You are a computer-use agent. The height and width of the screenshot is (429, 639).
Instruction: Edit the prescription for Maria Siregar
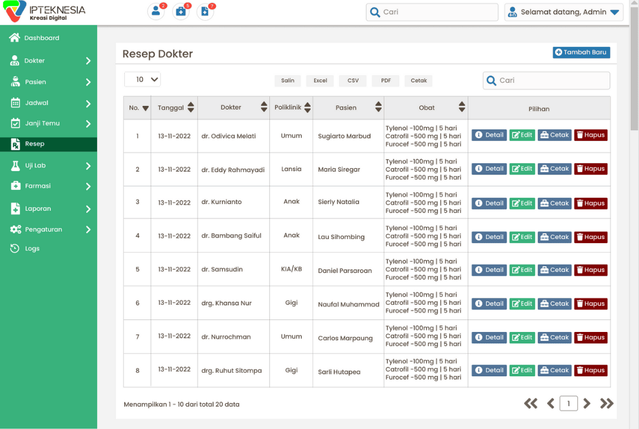tap(522, 169)
